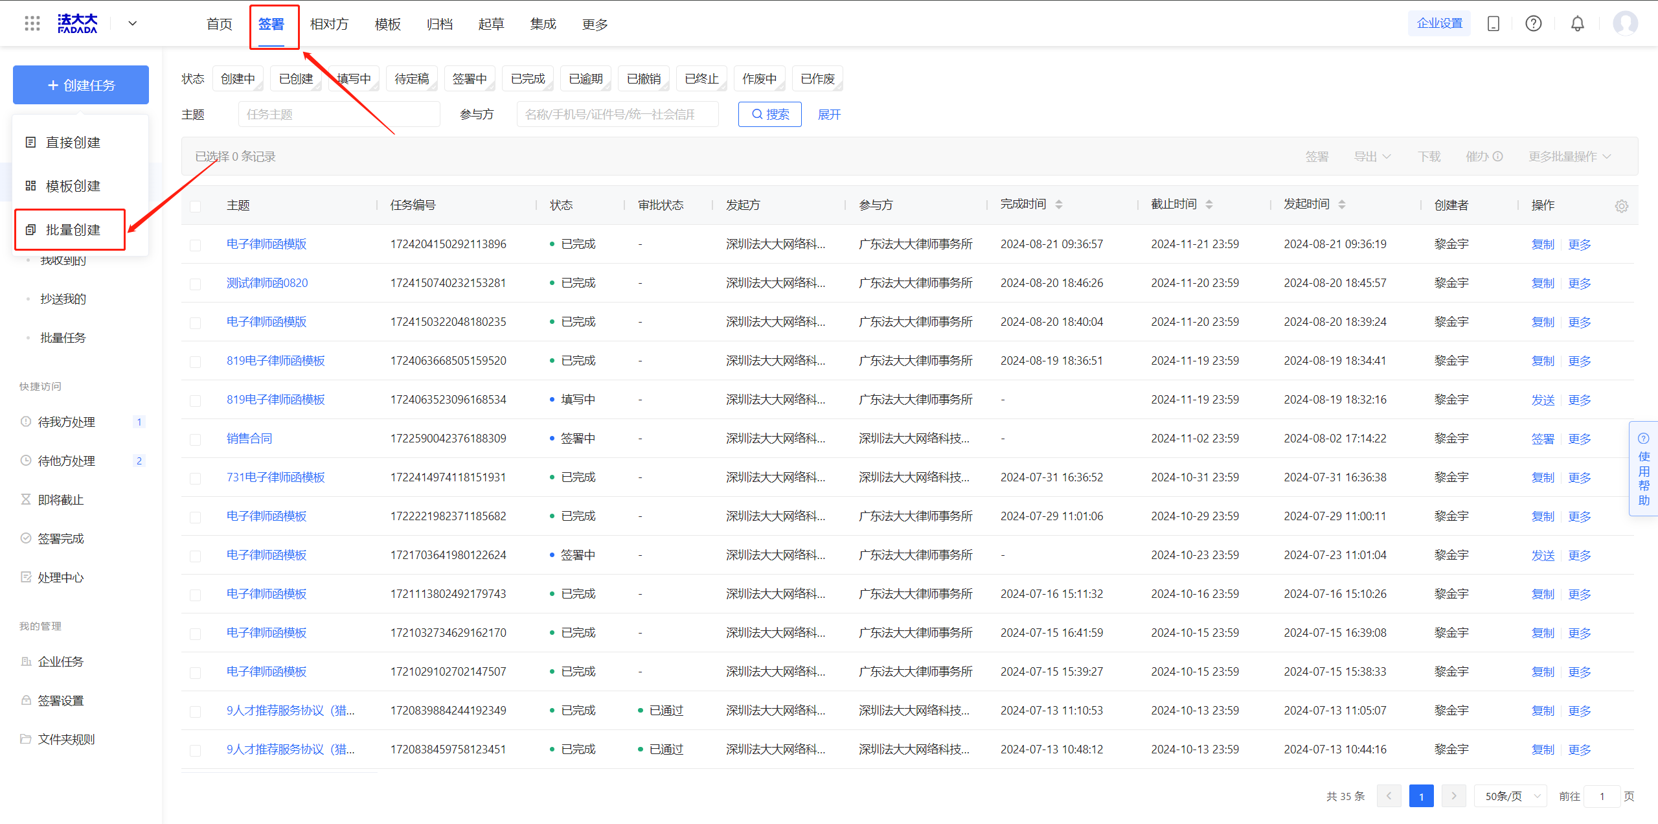Click the 参与方 search input field
The image size is (1658, 824).
click(618, 115)
